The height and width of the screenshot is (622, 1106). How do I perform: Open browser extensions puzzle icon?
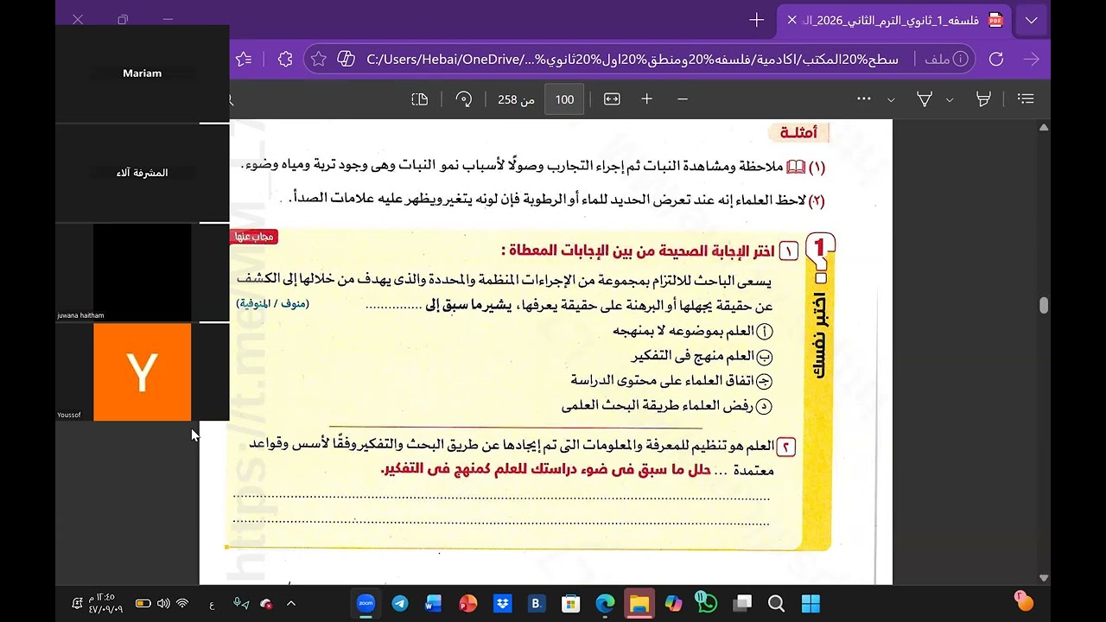[x=285, y=59]
